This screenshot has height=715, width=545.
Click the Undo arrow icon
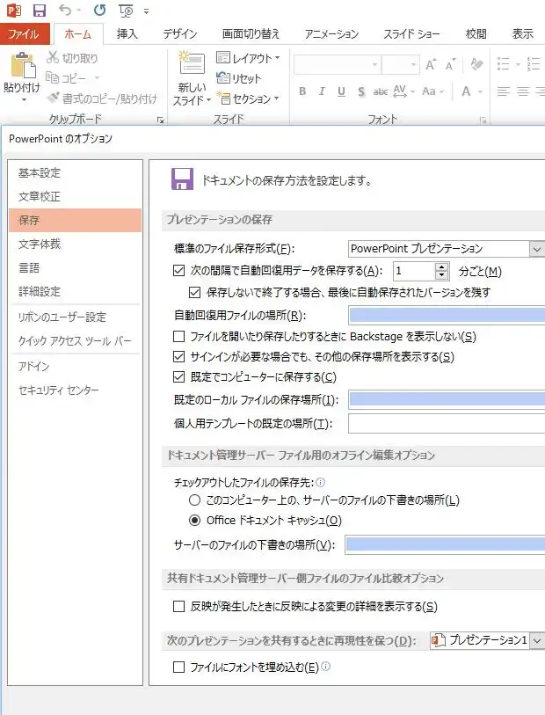(x=64, y=11)
